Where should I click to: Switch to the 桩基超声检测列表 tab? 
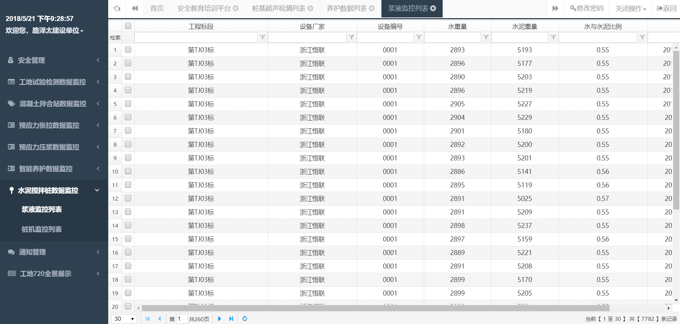point(279,9)
